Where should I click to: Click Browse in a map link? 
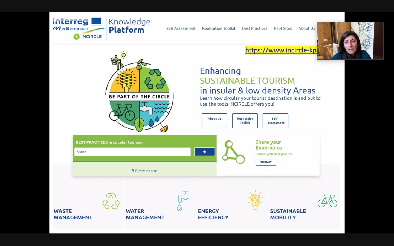[144, 170]
